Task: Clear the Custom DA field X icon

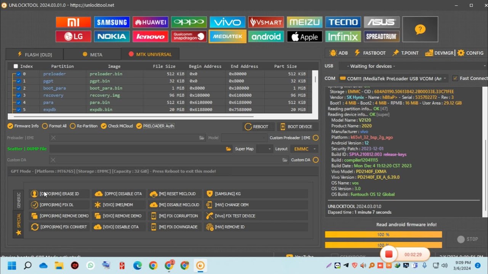Action: 53,160
